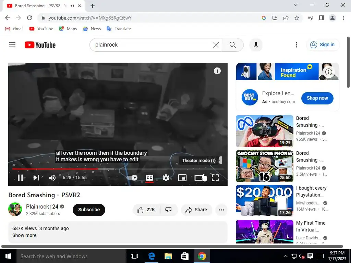Open a new browser tab
Viewport: 351px width, 263px height.
pyautogui.click(x=93, y=6)
